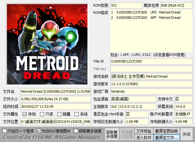Select the 存档日志数据大小 field 1.00 MB
Viewport: 195px width, 142px height.
click(x=137, y=122)
